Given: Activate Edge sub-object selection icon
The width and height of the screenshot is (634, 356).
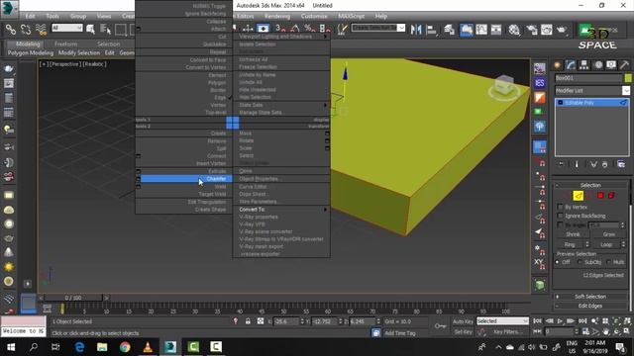Looking at the screenshot, I should click(579, 196).
